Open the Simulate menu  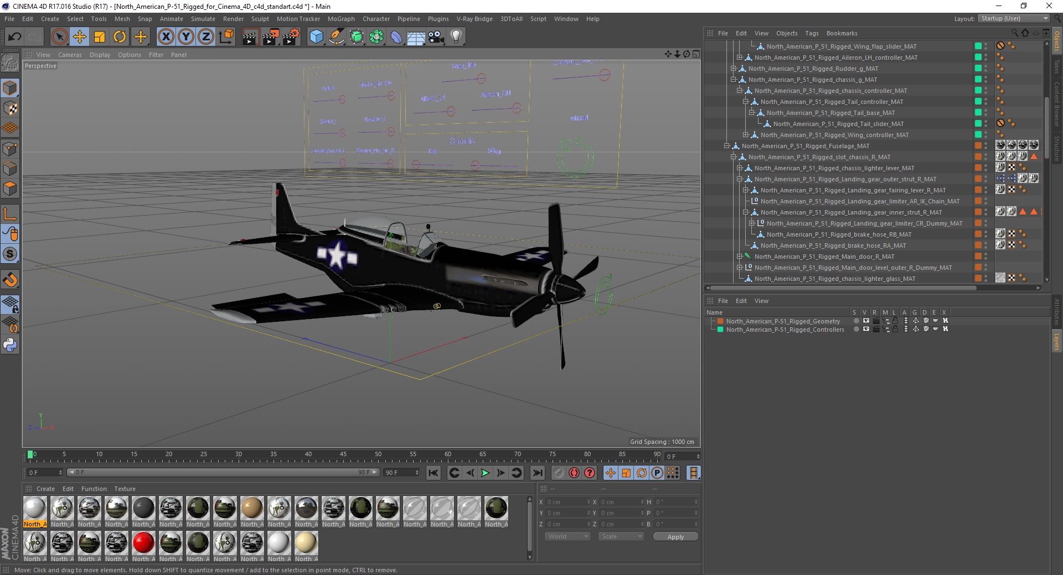[203, 19]
